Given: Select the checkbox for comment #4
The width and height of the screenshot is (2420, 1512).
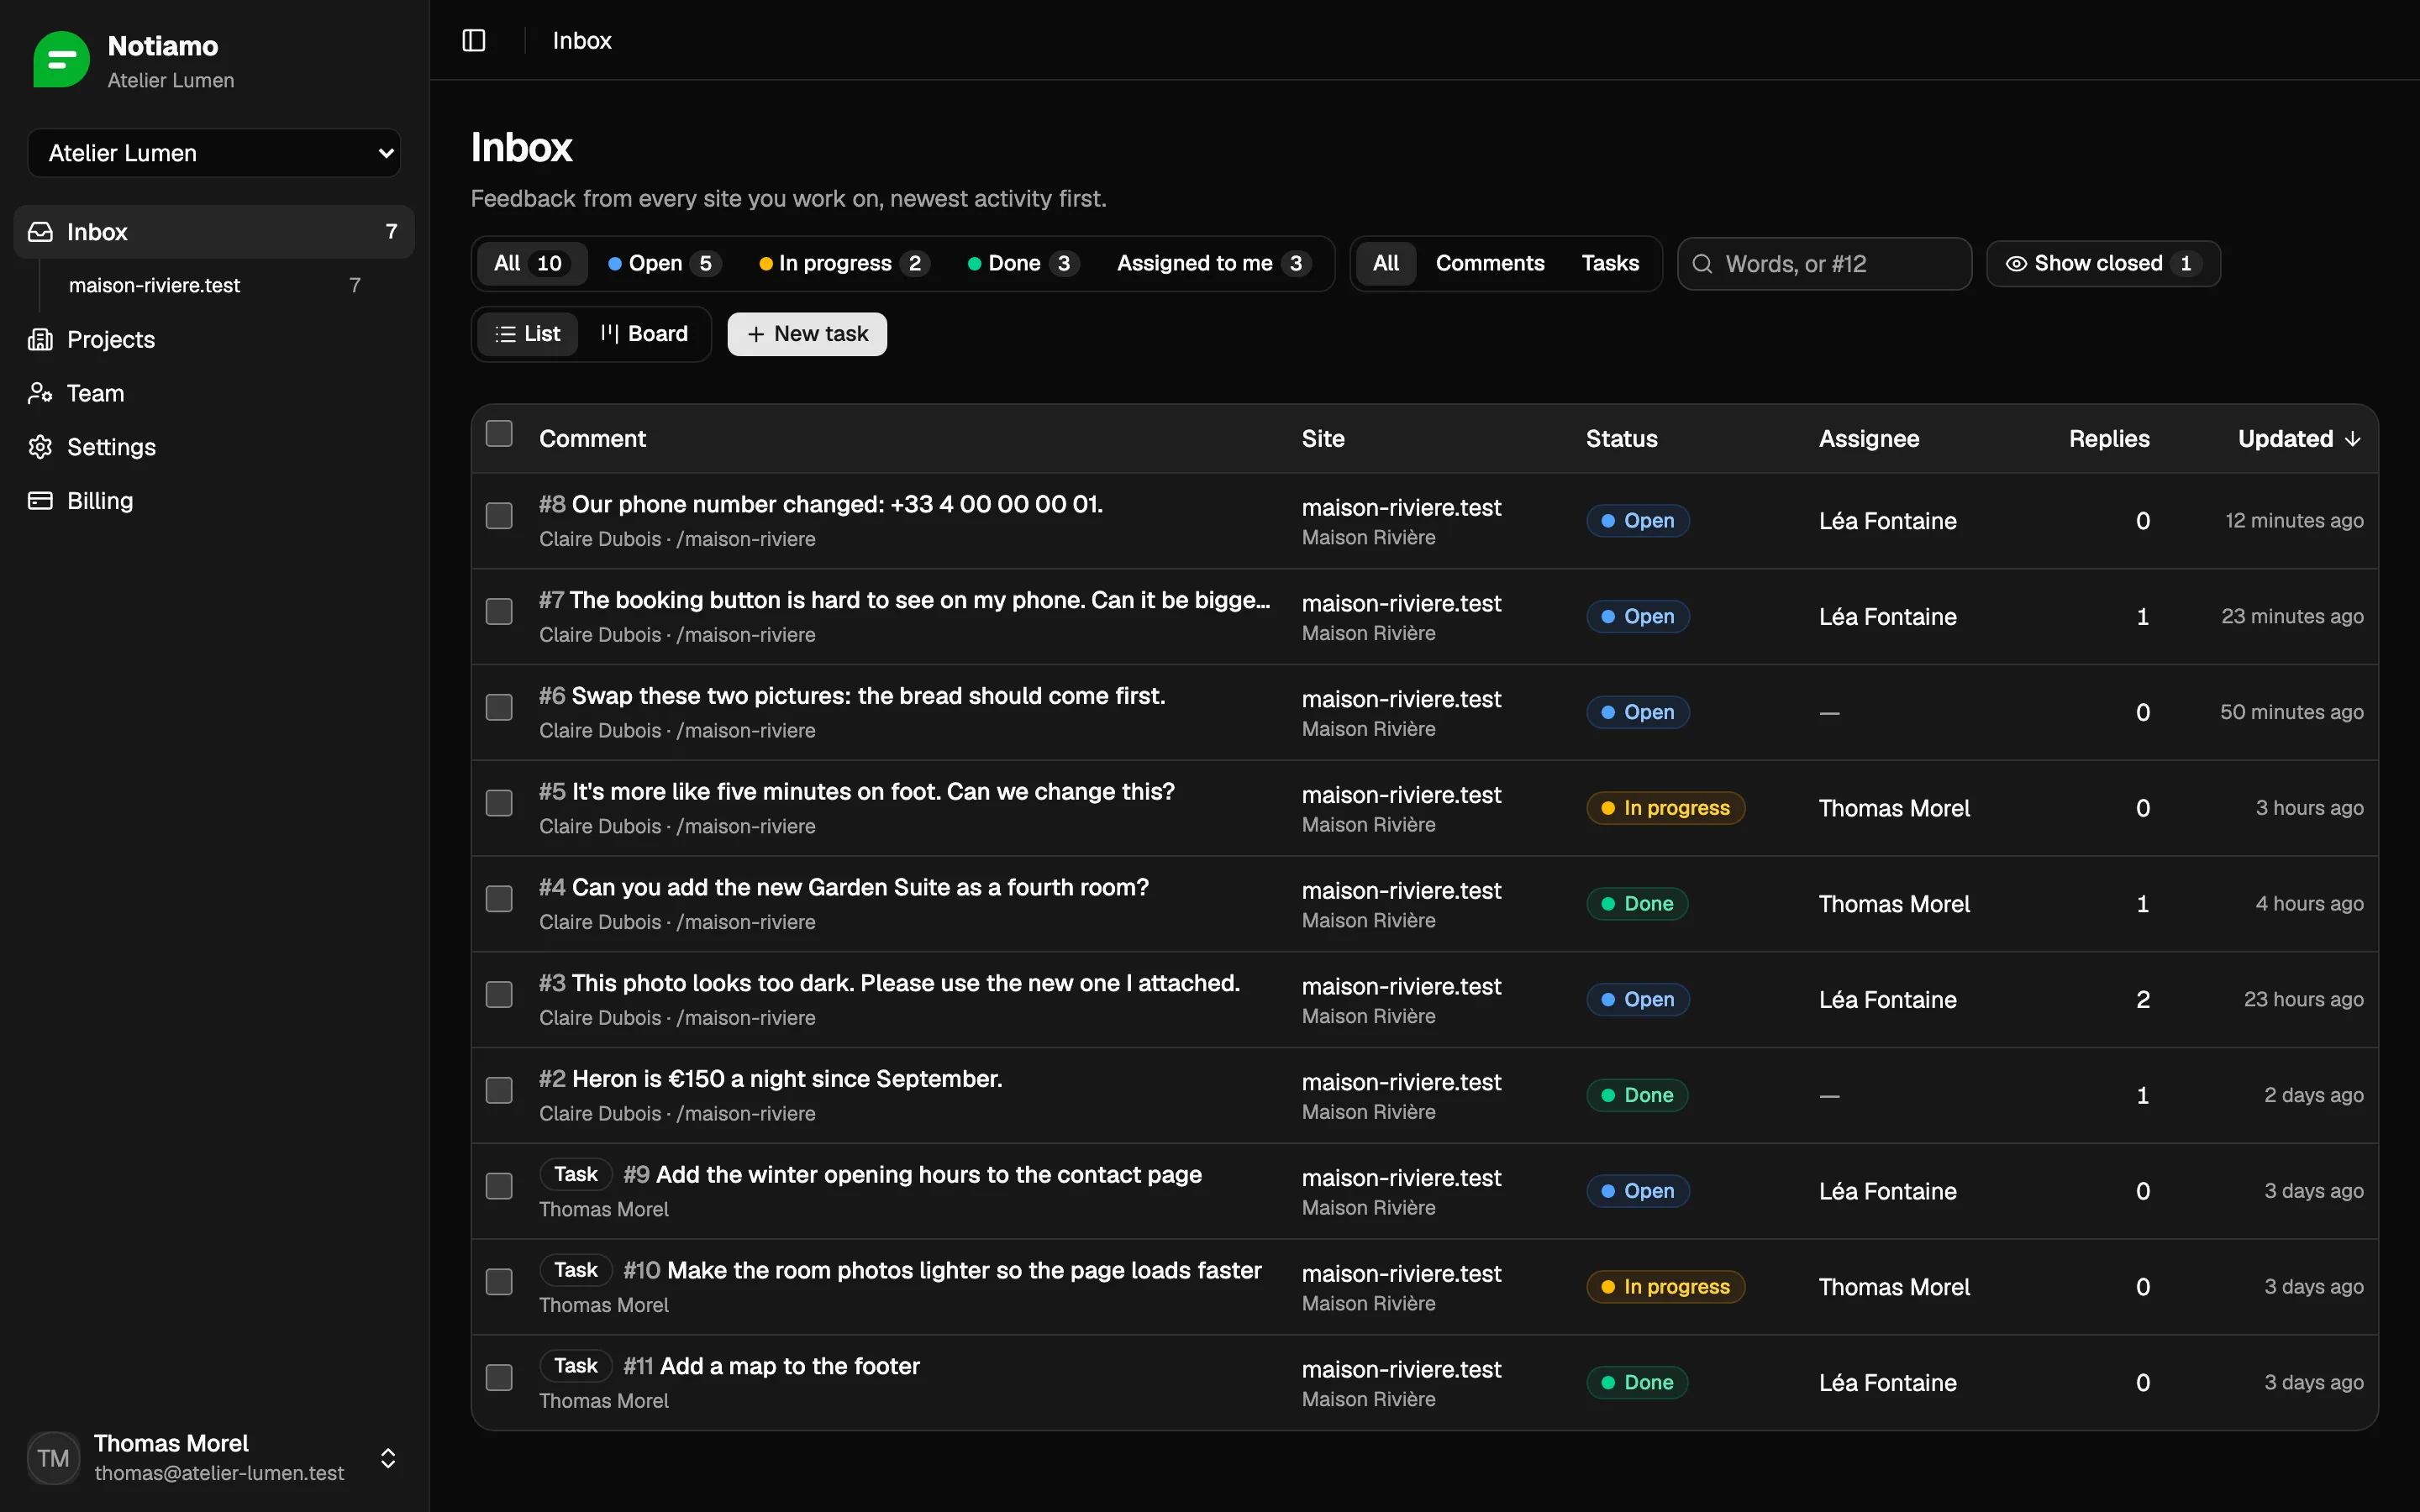Looking at the screenshot, I should tap(499, 899).
